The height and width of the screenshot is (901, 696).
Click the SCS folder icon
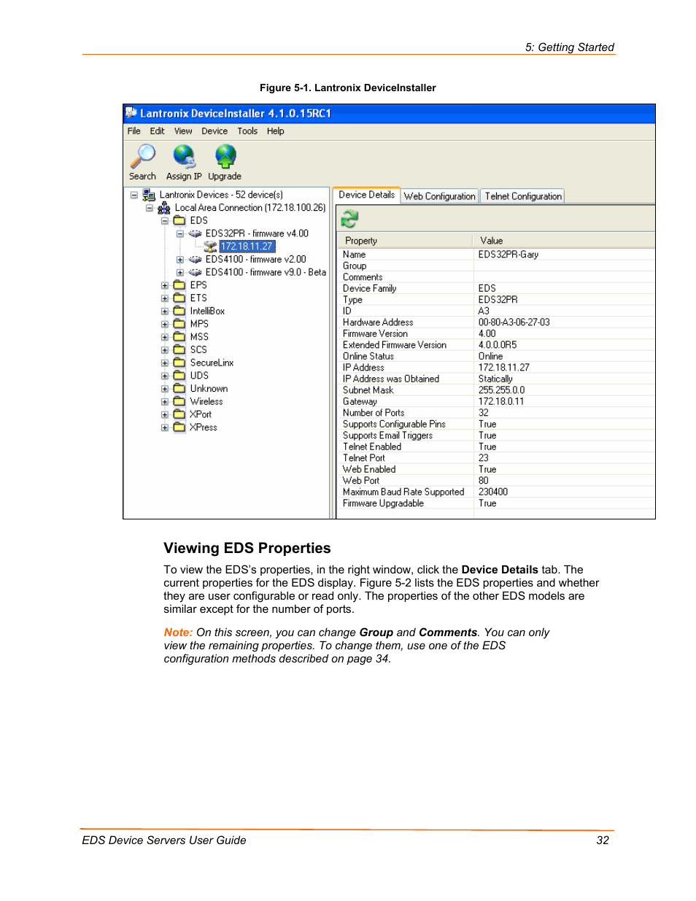[x=179, y=349]
